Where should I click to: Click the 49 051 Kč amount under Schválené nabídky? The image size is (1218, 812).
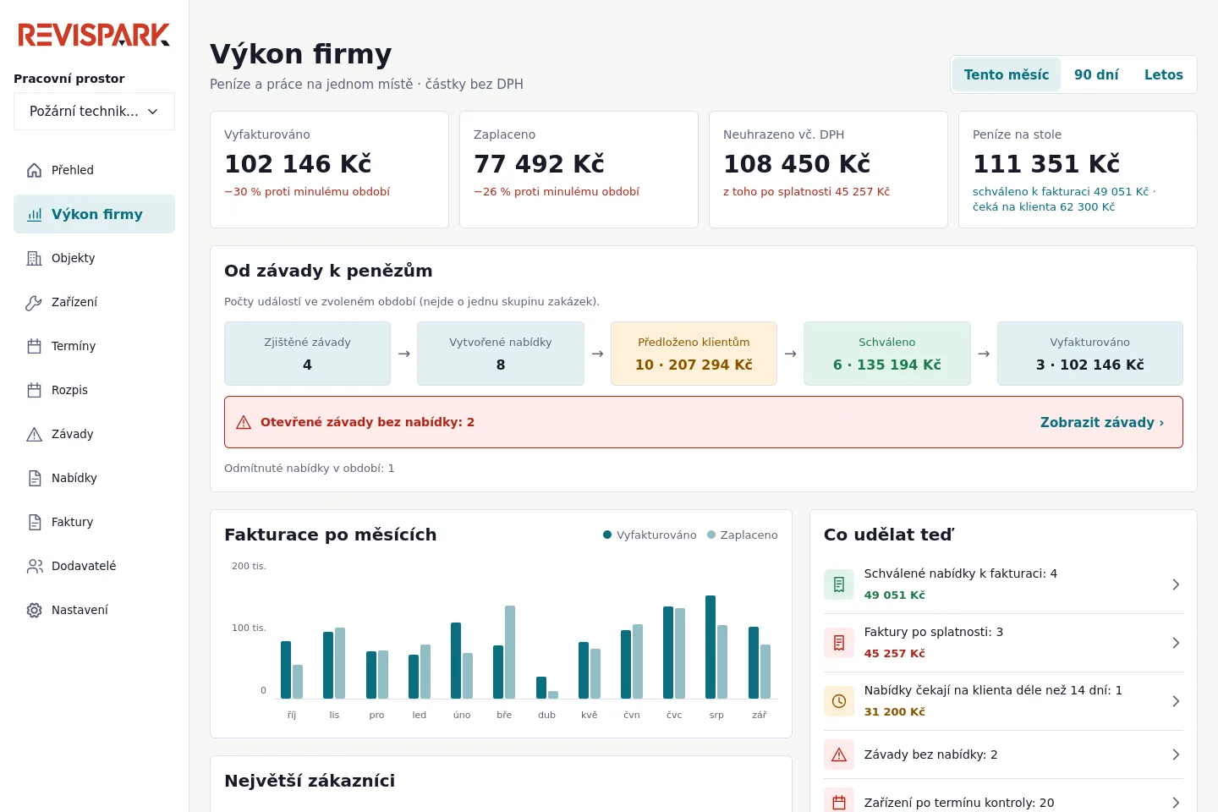coord(895,595)
